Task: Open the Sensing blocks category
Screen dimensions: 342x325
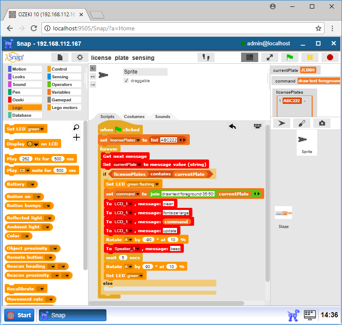Action: click(x=64, y=77)
